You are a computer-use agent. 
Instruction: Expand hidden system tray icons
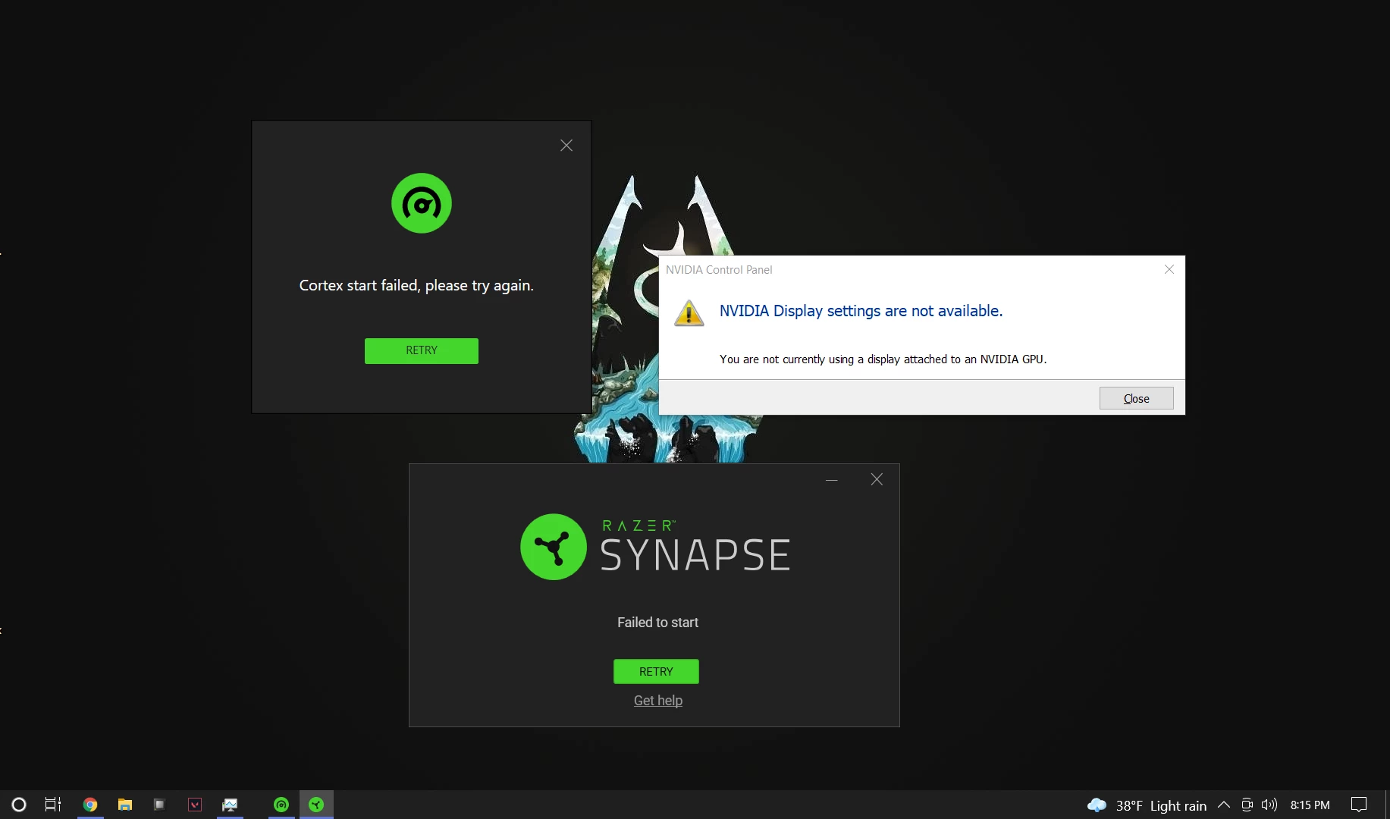pyautogui.click(x=1223, y=805)
